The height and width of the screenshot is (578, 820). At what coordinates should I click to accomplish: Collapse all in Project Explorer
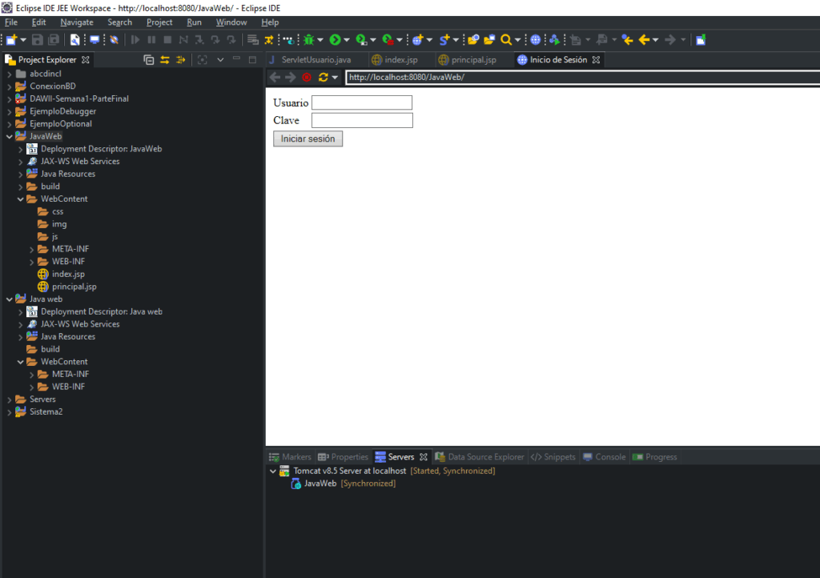coord(148,60)
